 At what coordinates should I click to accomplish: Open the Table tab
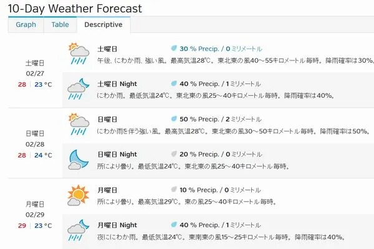[60, 25]
